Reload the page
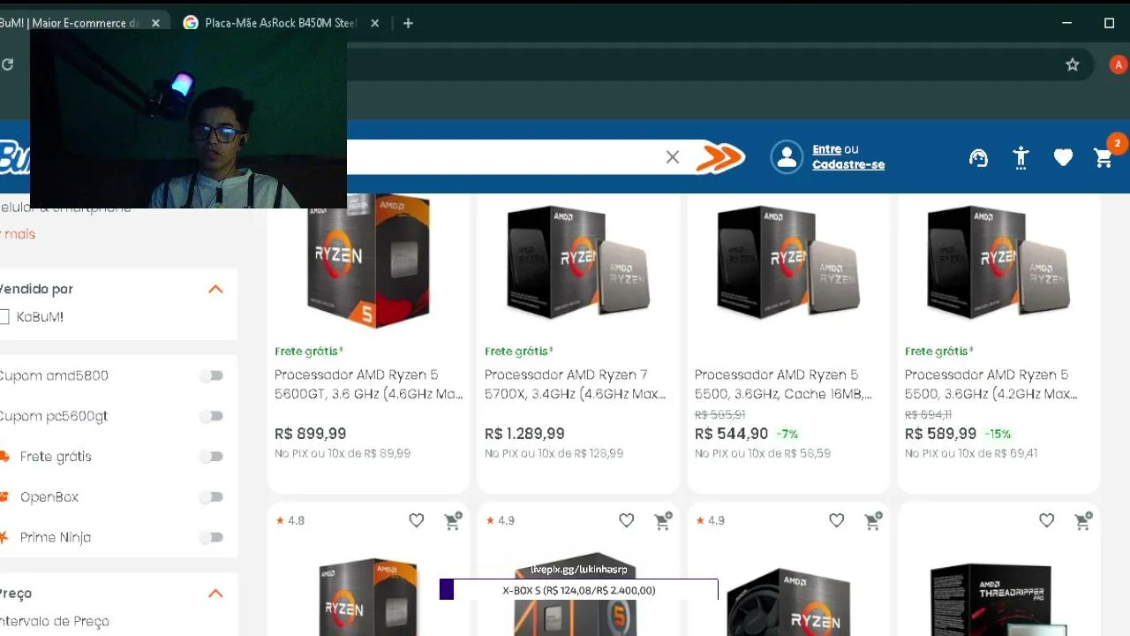The width and height of the screenshot is (1130, 636). click(x=8, y=64)
